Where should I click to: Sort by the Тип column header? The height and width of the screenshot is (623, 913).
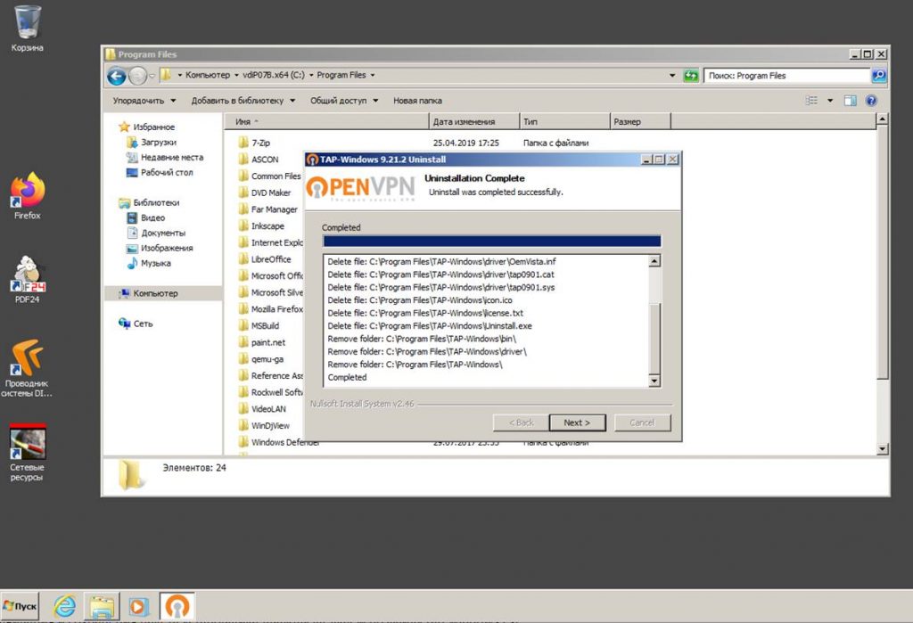564,122
